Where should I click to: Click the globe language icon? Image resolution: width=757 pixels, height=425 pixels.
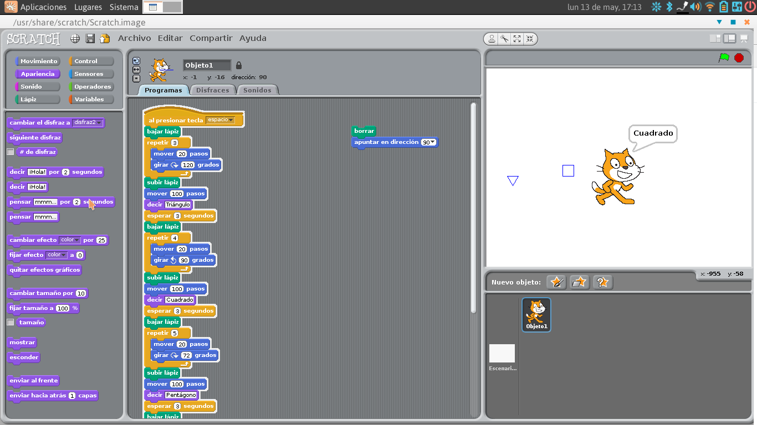(75, 39)
